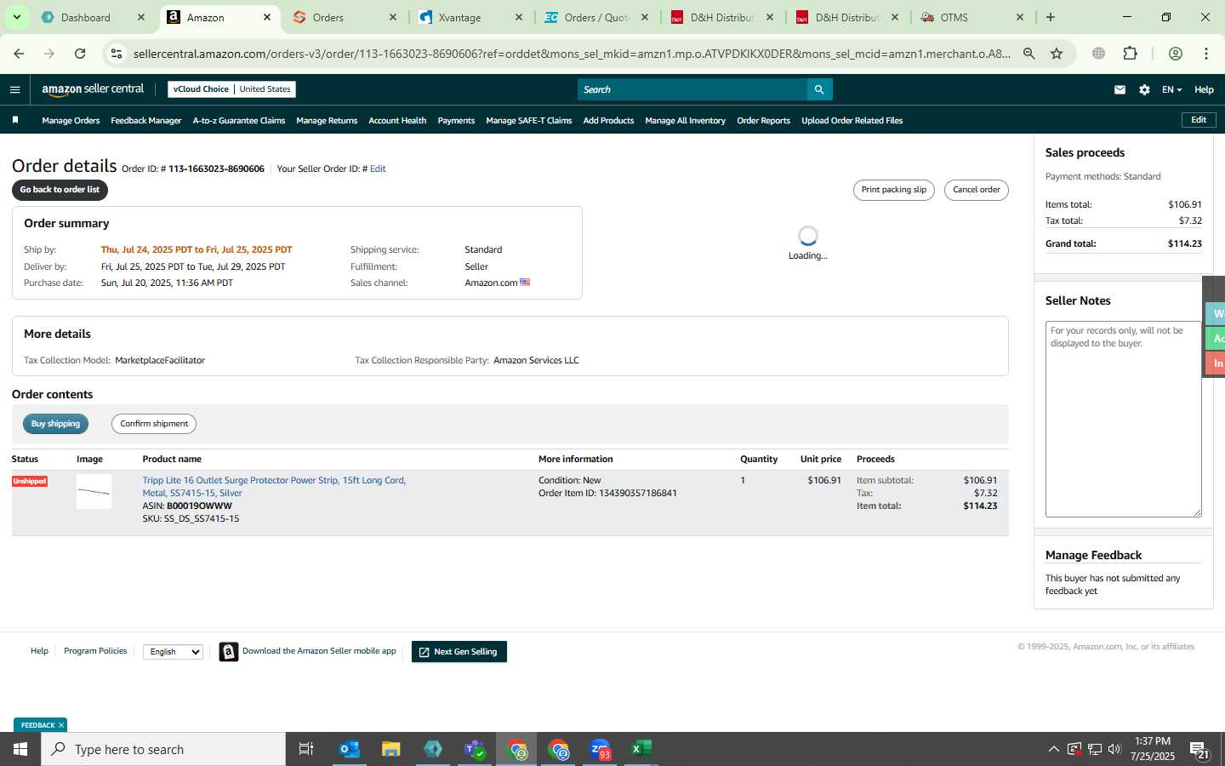The width and height of the screenshot is (1225, 766).
Task: Open Manage Orders menu item
Action: pos(71,121)
